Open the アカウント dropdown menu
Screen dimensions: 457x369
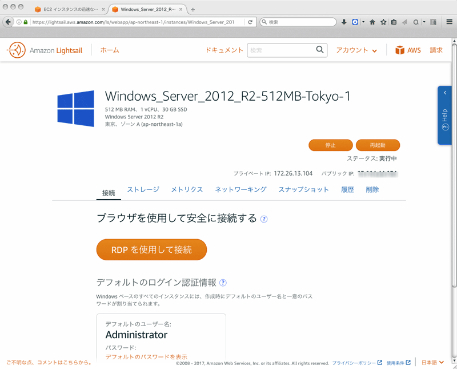tap(356, 50)
